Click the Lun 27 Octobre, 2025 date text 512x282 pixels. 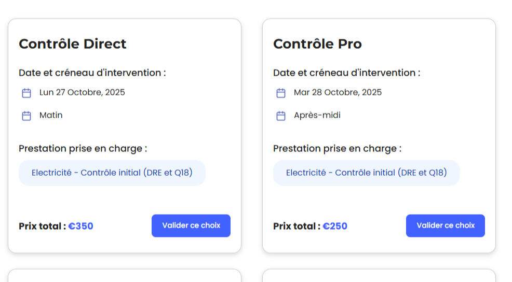coord(82,93)
